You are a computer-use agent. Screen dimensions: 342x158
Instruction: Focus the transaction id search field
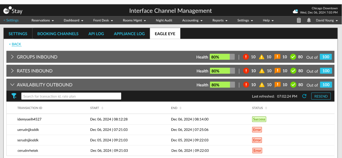(71, 96)
